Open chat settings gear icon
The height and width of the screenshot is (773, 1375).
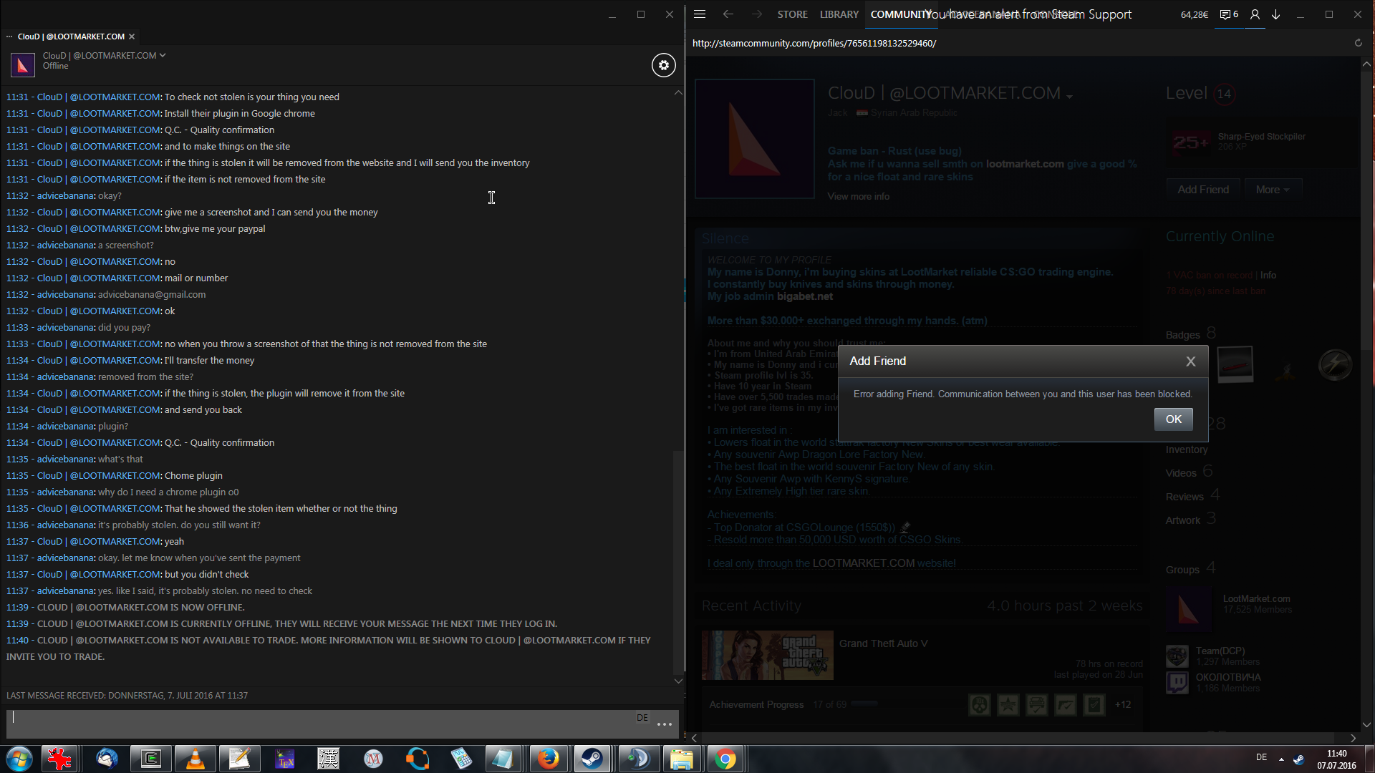click(x=663, y=65)
